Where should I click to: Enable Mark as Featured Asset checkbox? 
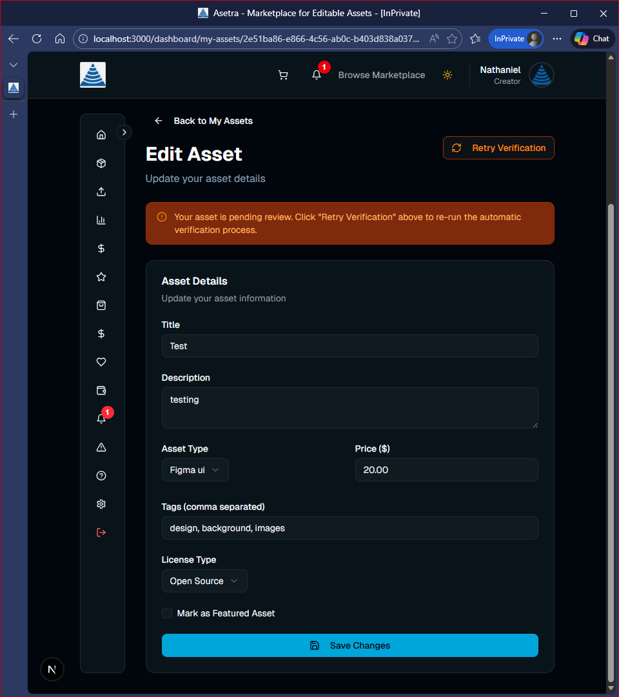[167, 613]
